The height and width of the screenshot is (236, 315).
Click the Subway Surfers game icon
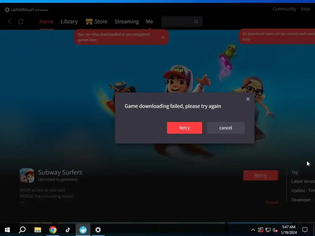tap(27, 175)
